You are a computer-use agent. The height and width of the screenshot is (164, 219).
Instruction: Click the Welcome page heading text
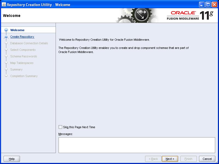pos(12,16)
